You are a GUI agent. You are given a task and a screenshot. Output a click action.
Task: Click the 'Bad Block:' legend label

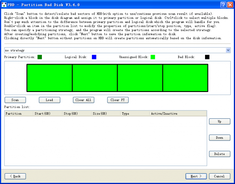[186, 57]
